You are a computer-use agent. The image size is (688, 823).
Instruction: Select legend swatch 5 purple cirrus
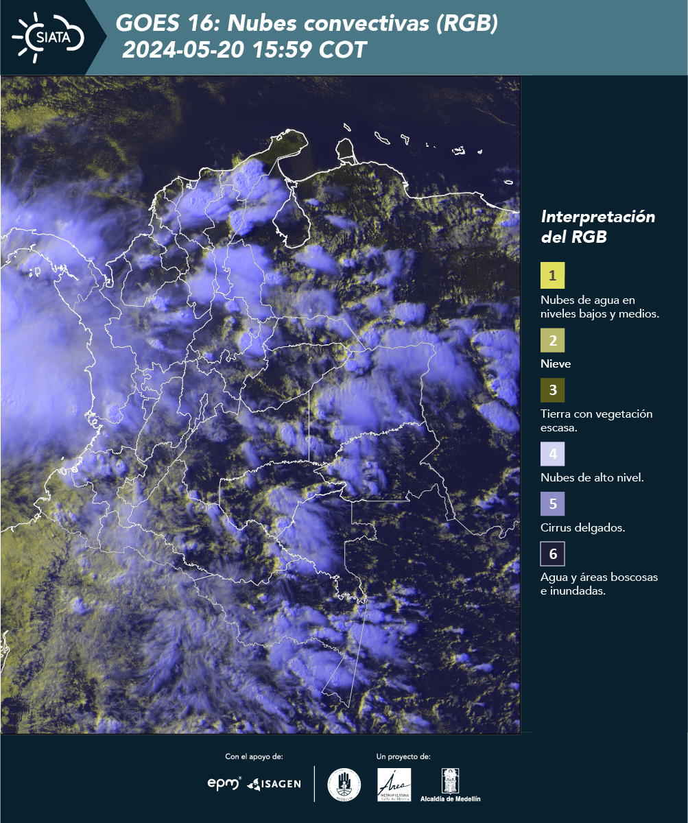(552, 503)
